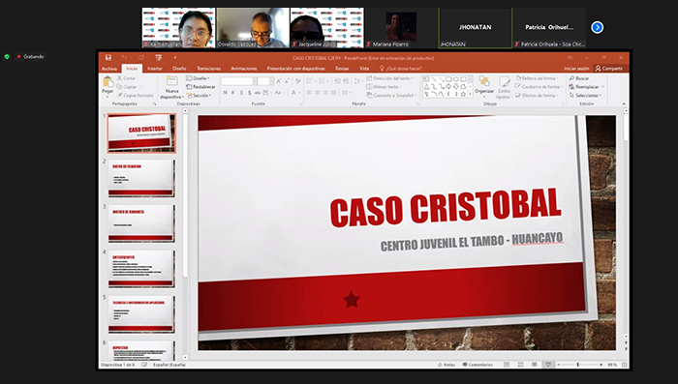This screenshot has width=678, height=384.
Task: Open the font name combo box
Action: (x=239, y=81)
